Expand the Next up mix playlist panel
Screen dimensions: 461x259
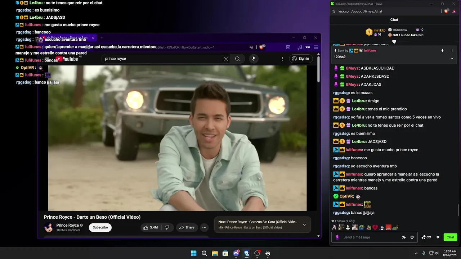click(x=304, y=225)
